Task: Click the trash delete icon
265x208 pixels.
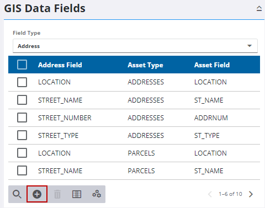Action: pyautogui.click(x=57, y=194)
